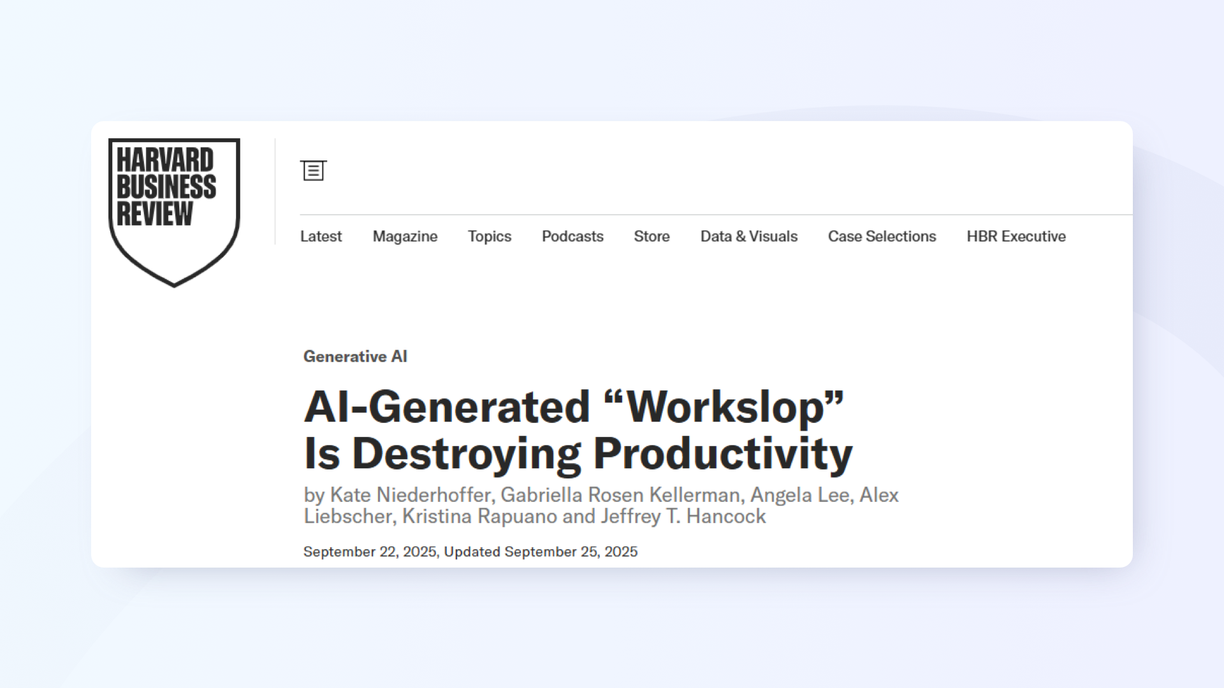
Task: Click the Updated September 25, 2025 text
Action: [541, 552]
